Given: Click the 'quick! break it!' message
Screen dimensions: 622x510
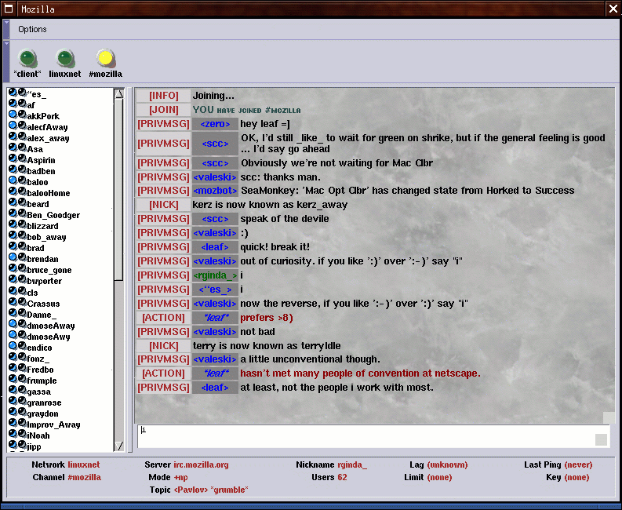Looking at the screenshot, I should coord(275,247).
